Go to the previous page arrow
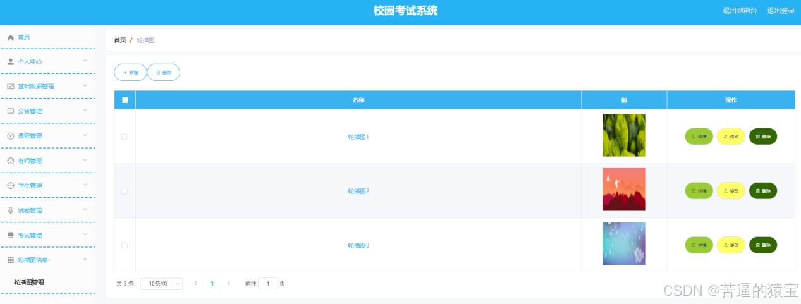Viewport: 801px width, 304px height. pyautogui.click(x=195, y=284)
